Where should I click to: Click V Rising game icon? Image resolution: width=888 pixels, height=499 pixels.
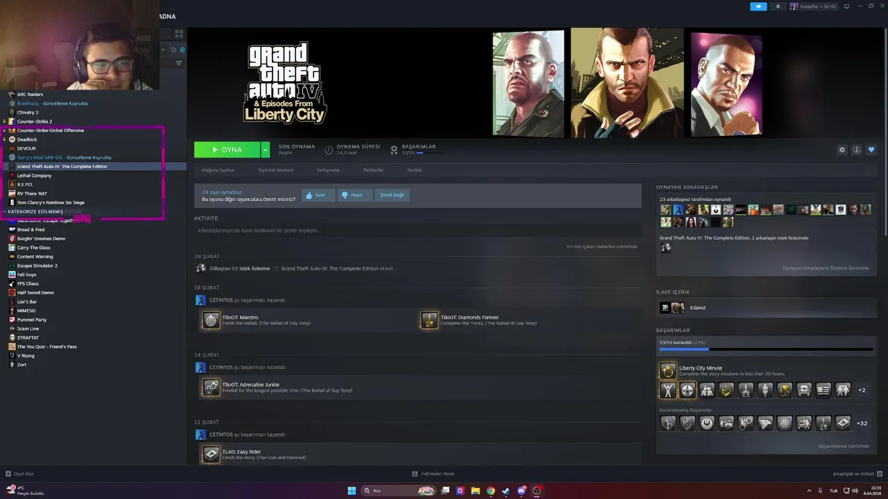12,356
